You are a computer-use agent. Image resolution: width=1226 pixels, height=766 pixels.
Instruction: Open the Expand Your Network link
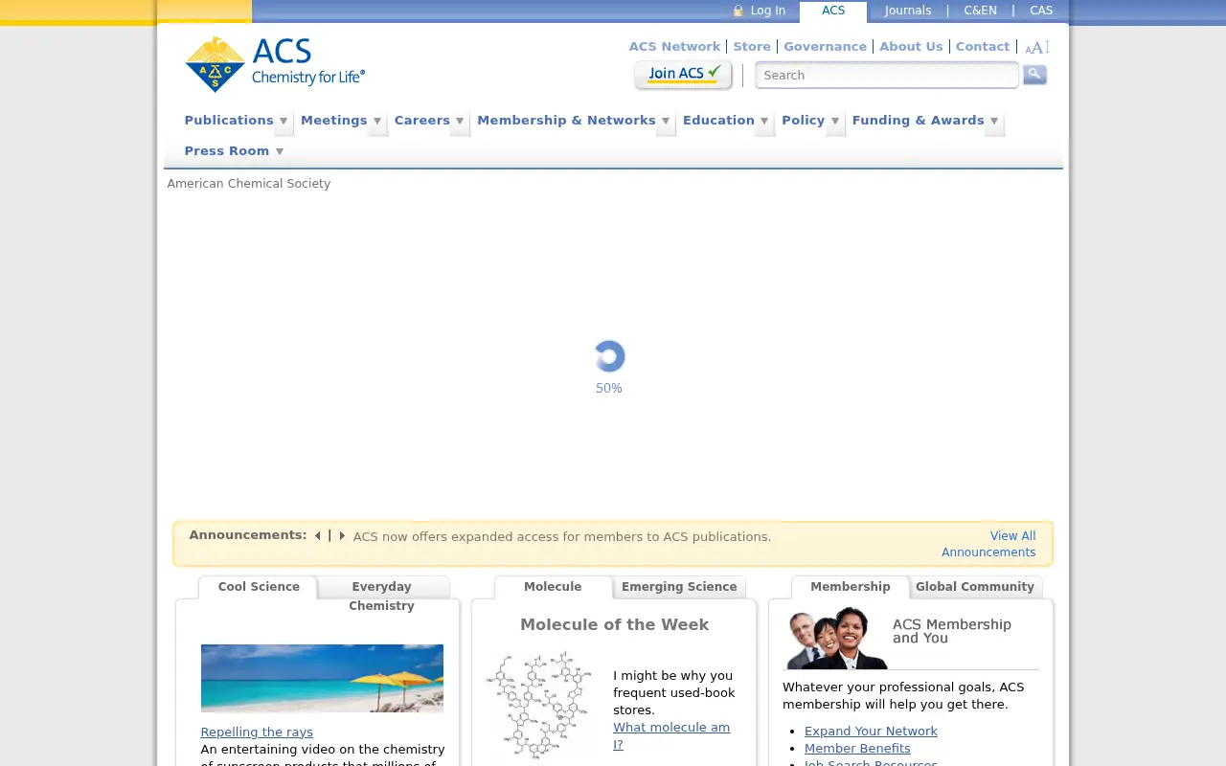coord(871,731)
